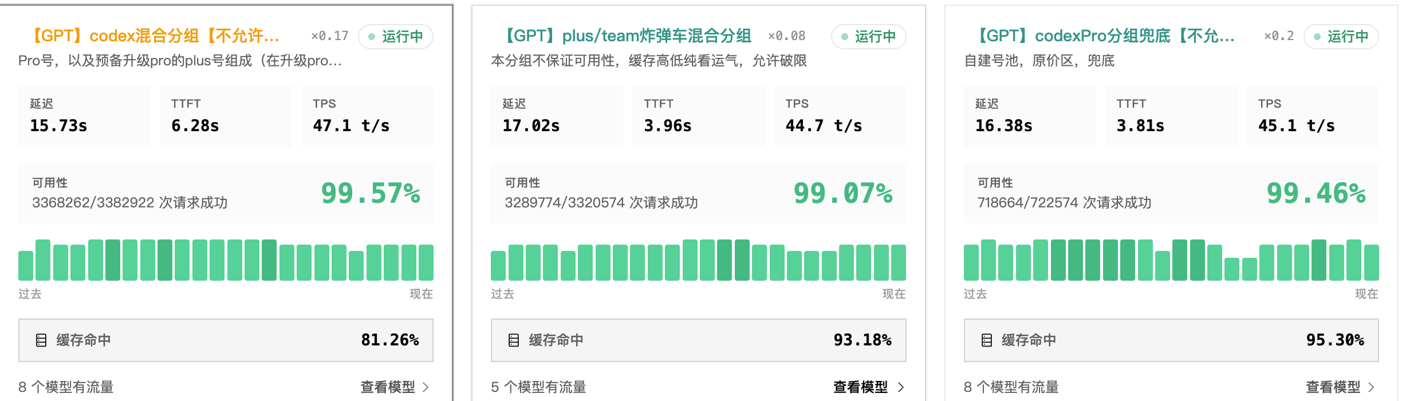Click 缓存命中 93.18% row
This screenshot has width=1402, height=401.
(x=699, y=340)
